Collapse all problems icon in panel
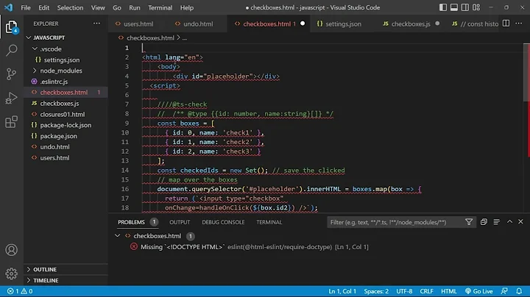This screenshot has width=530, height=297. pos(484,222)
